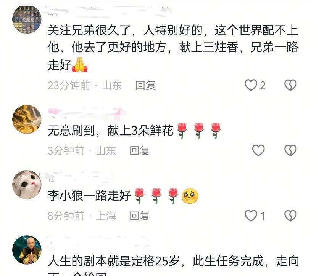Screen dimensions: 311x276
Task: Dislike the 无意刷到 three flowers comment
Action: pos(290,150)
